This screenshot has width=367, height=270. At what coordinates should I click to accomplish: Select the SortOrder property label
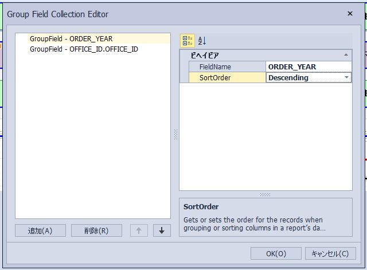215,77
